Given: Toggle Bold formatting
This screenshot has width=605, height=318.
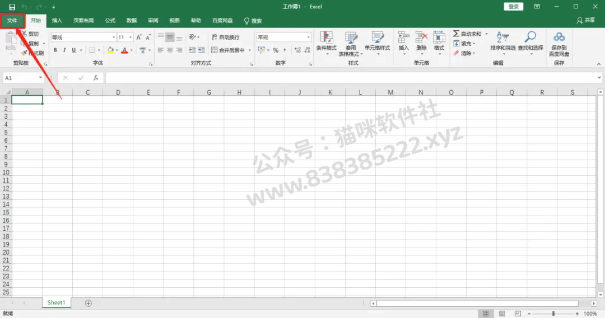Looking at the screenshot, I should coord(55,50).
